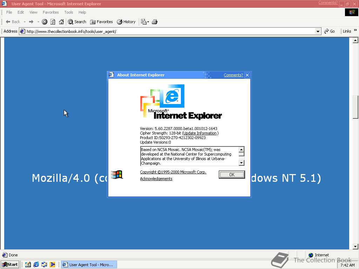Close the About Internet Explorer dialog
Viewport: 359px width, 269px height.
(247, 75)
